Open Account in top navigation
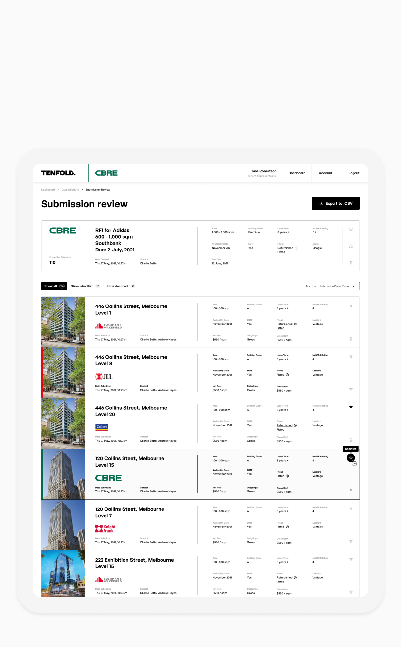 (x=325, y=173)
